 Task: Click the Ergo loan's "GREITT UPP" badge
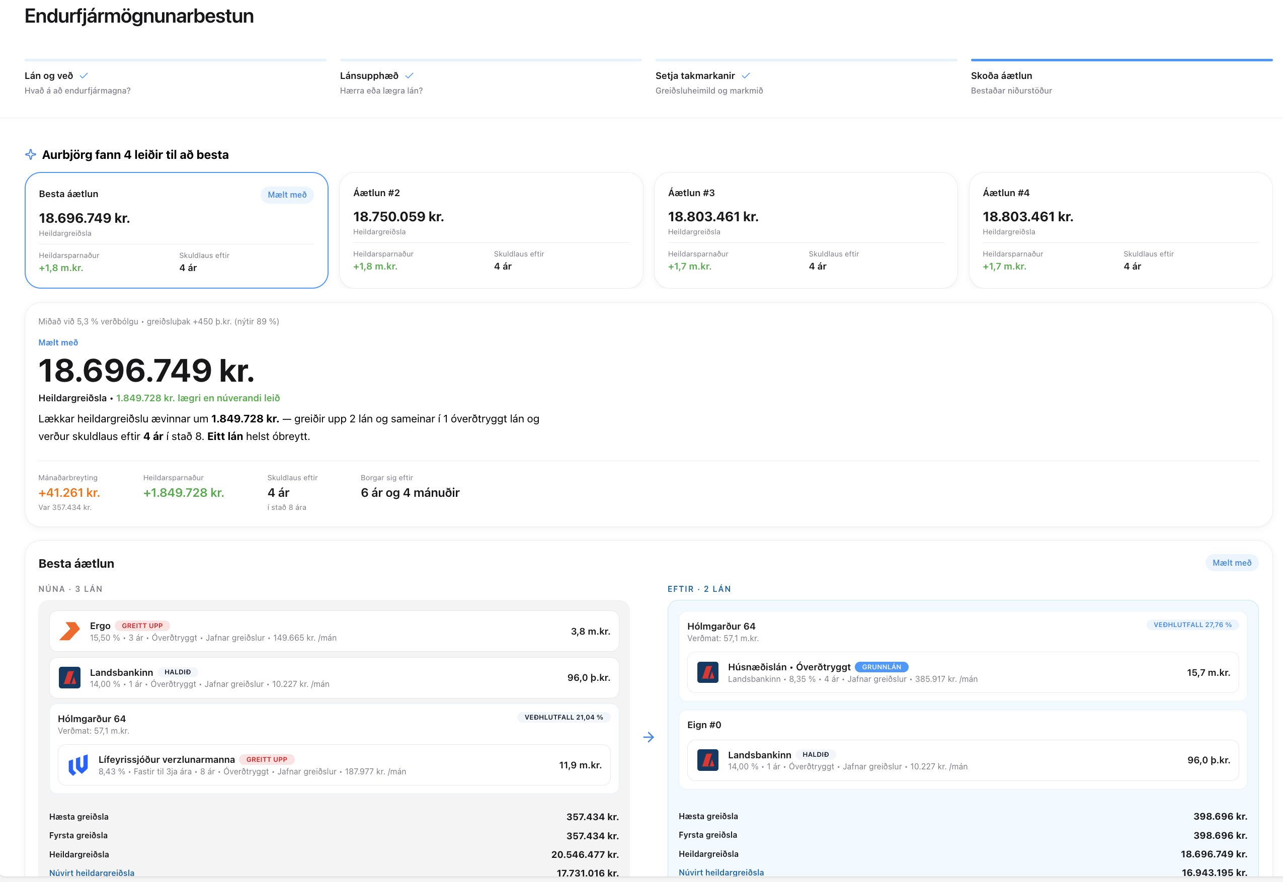click(x=142, y=626)
